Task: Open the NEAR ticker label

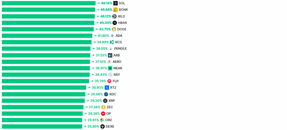Action: point(118,68)
